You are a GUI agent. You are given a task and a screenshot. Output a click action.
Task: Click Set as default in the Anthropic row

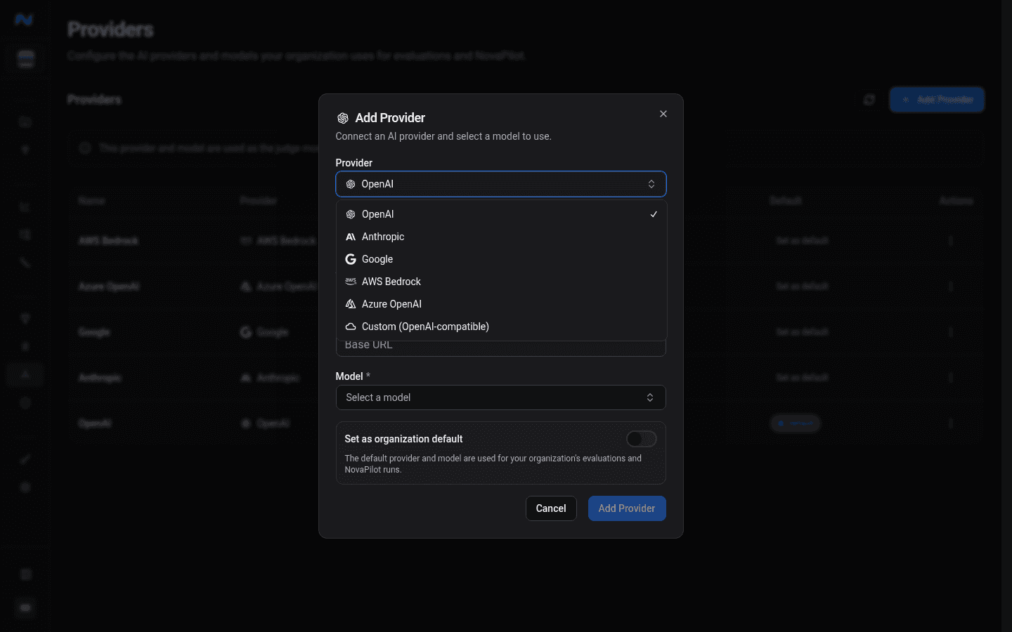[x=802, y=378]
